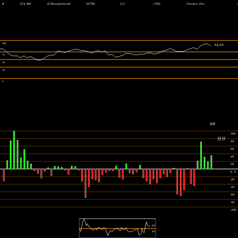
Task: Click the MR axis label '-60'
Action: tap(232, 195)
